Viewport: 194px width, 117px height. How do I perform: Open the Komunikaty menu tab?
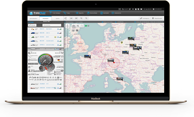[92, 13]
